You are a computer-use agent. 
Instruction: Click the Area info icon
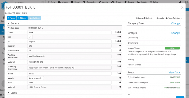pyautogui.click(x=120, y=82)
